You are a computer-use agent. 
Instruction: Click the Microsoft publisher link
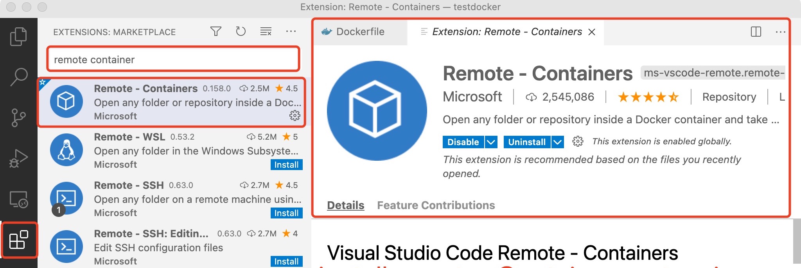(x=472, y=97)
